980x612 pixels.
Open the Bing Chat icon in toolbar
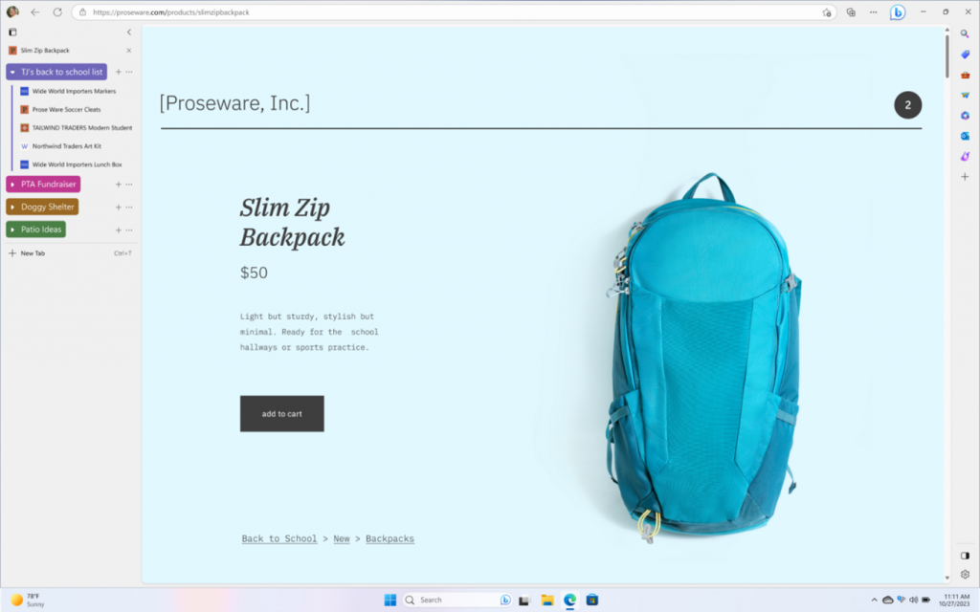(898, 11)
